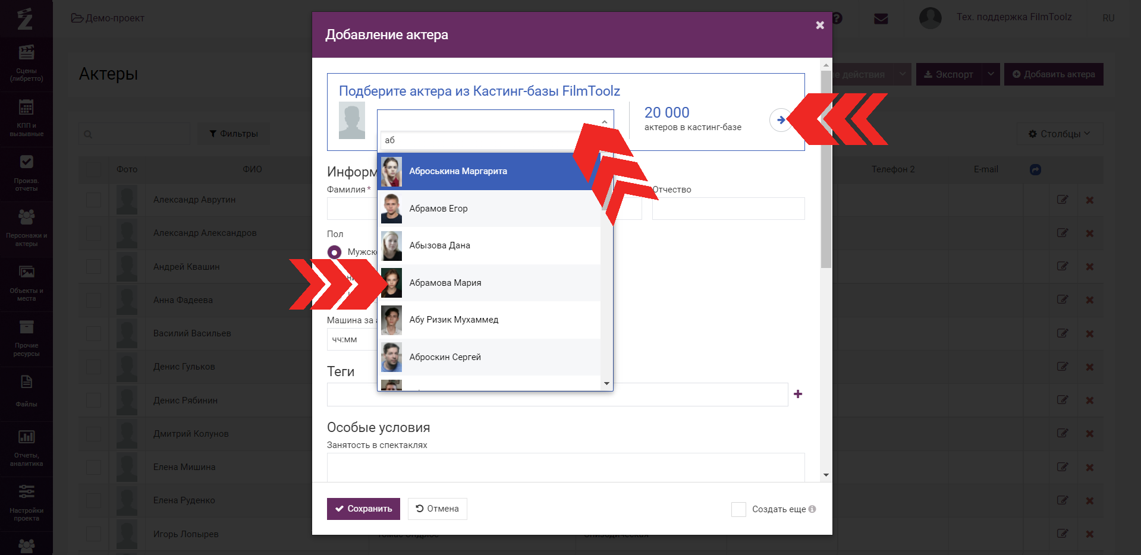Click the user avatar in header
Image resolution: width=1141 pixels, height=555 pixels.
point(931,18)
